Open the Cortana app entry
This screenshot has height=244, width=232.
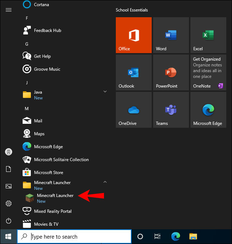click(65, 5)
